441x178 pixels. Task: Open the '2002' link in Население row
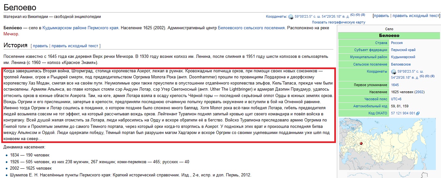tap(419, 92)
